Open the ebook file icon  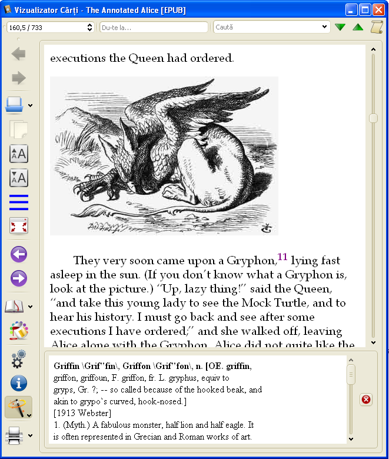[14, 105]
